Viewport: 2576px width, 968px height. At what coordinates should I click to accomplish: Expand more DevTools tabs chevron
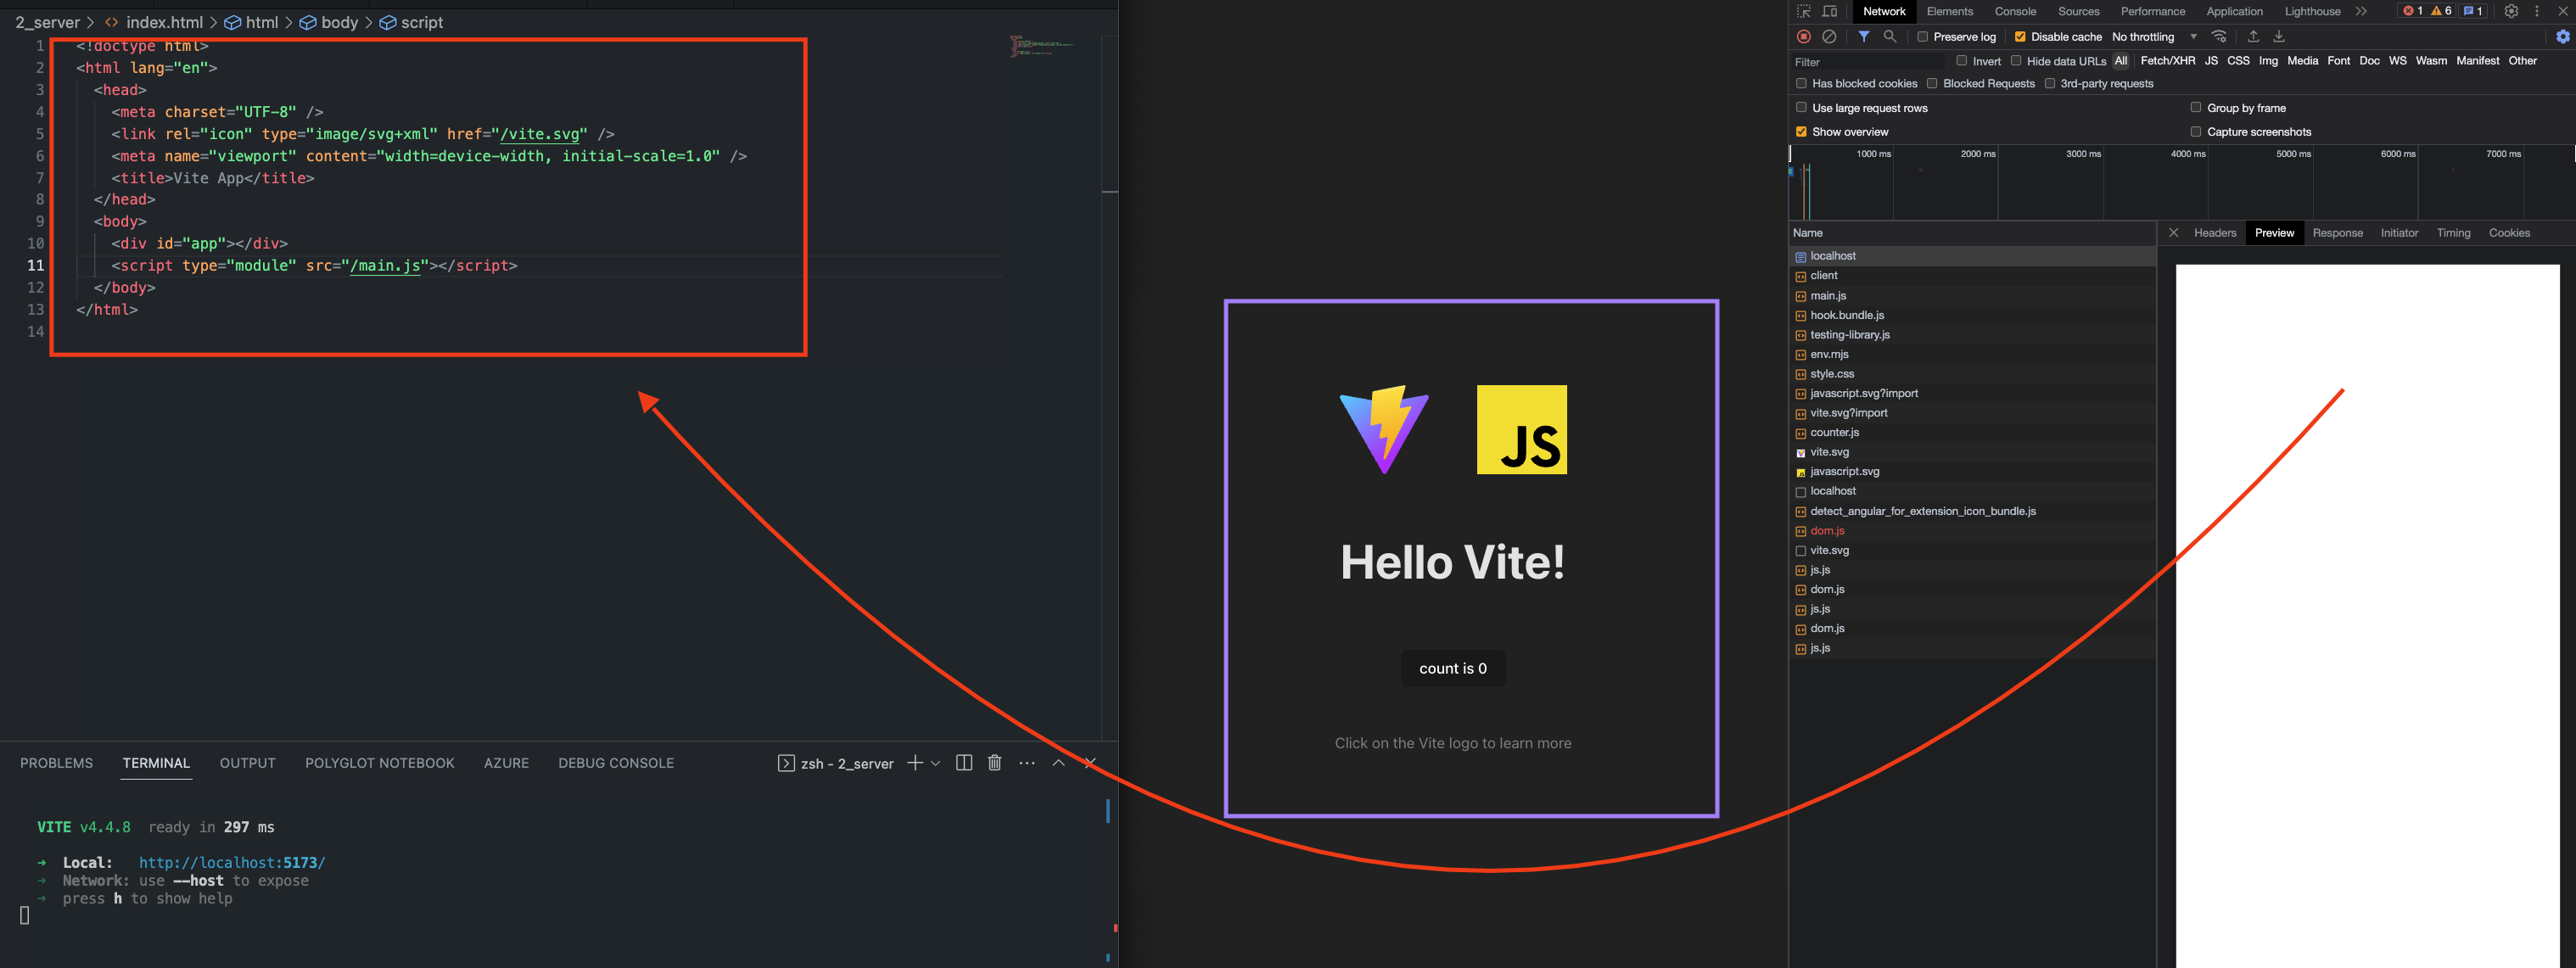[2361, 12]
